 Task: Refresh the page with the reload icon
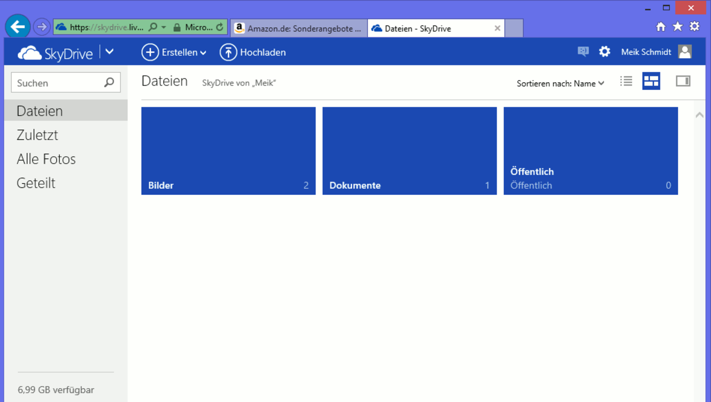[x=219, y=27]
